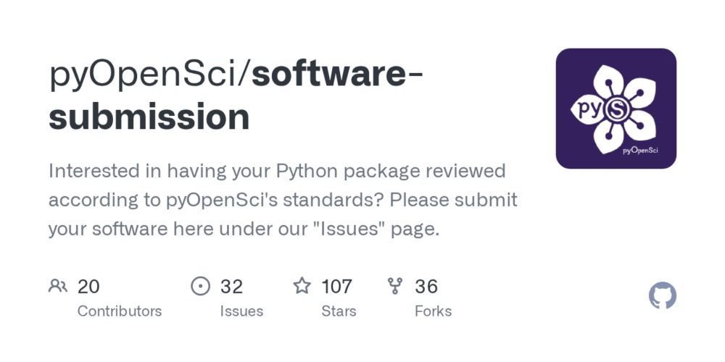Click the issue count 32

(x=231, y=287)
